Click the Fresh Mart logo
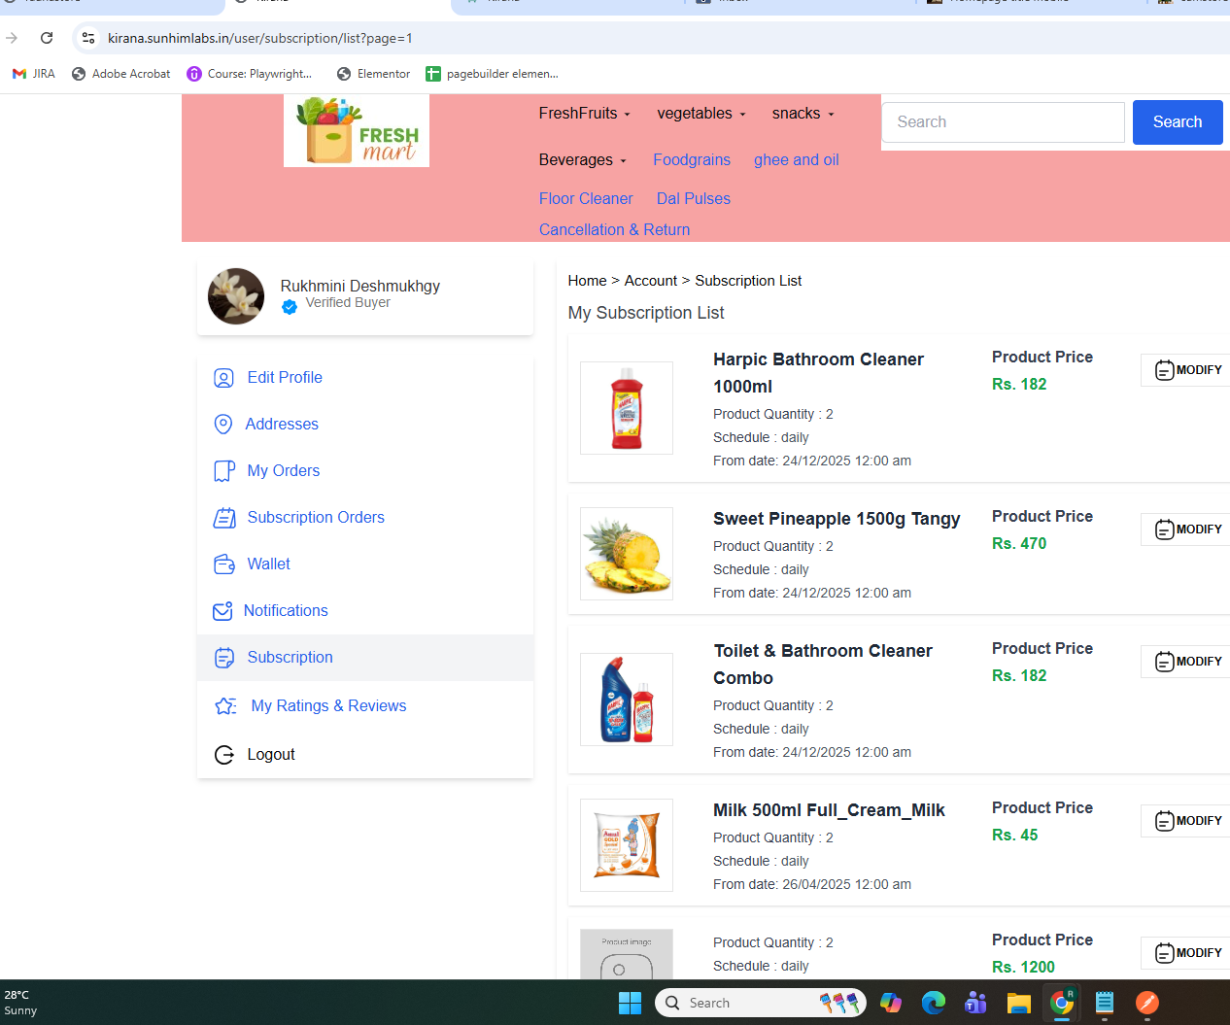 (x=357, y=130)
